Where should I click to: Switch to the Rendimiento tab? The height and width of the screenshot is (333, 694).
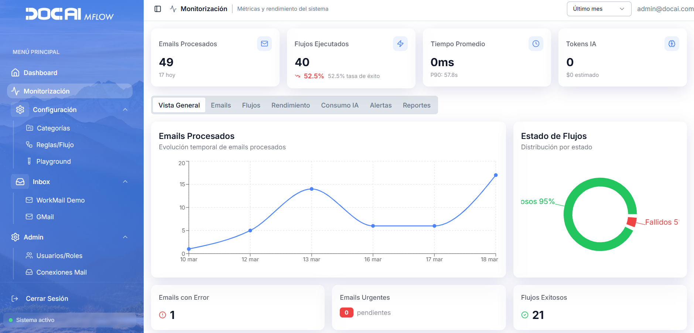(x=290, y=105)
